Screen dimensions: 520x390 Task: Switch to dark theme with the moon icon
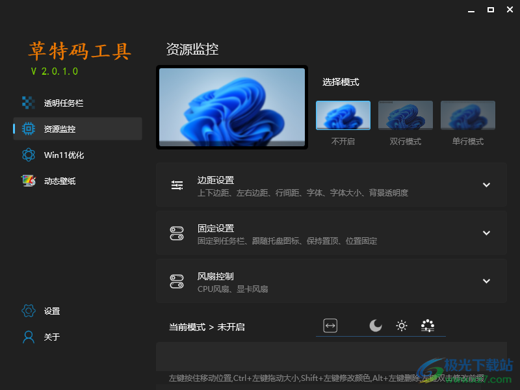(x=376, y=326)
